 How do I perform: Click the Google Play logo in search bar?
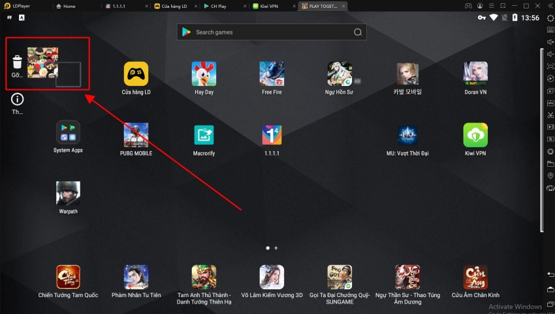(x=186, y=32)
